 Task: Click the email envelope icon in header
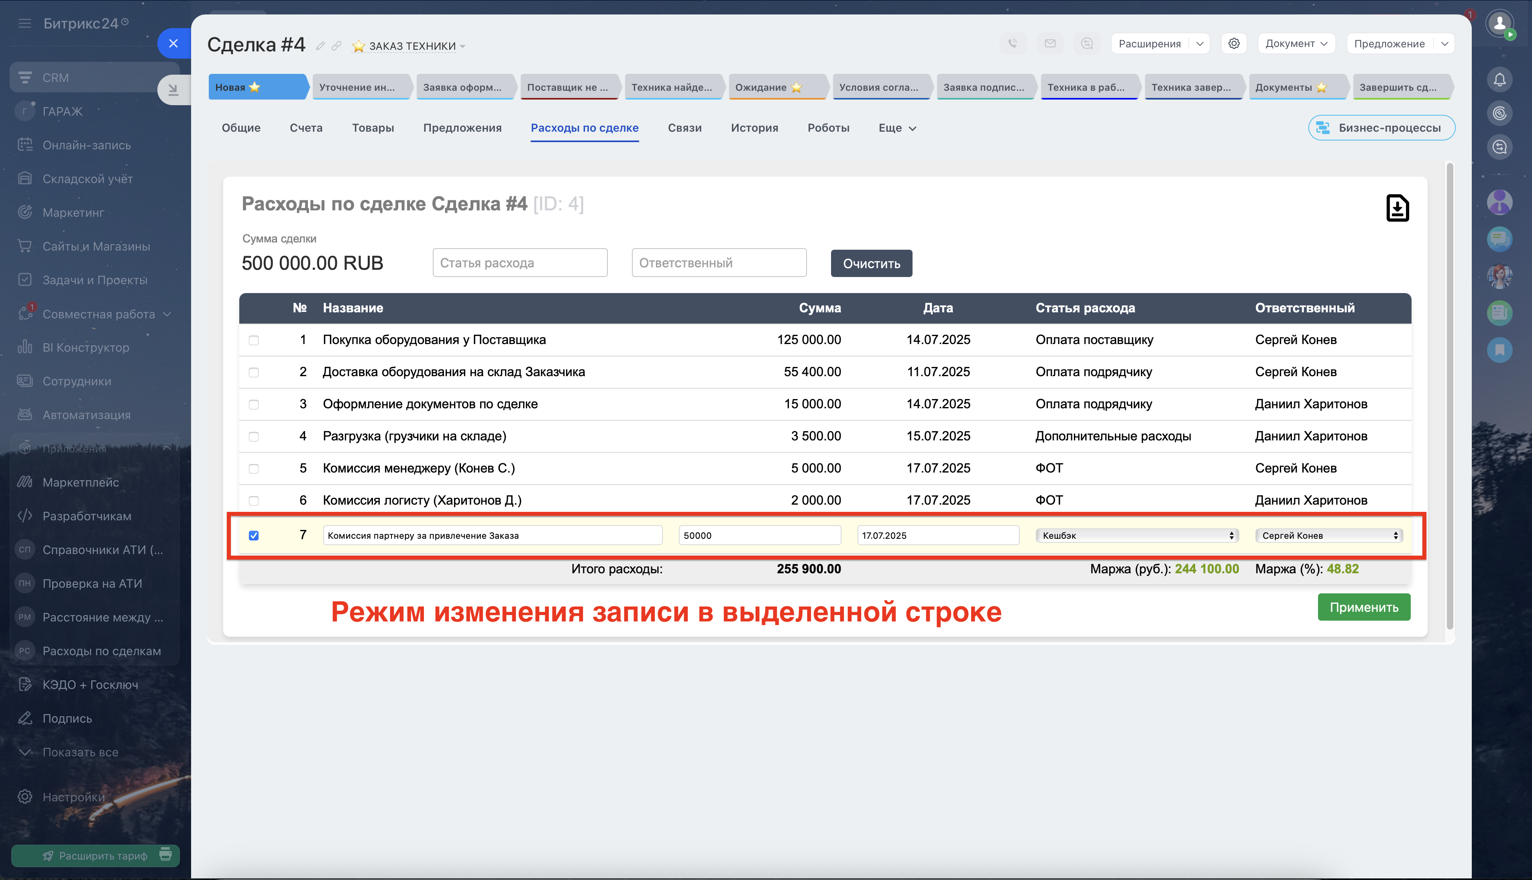click(x=1050, y=43)
